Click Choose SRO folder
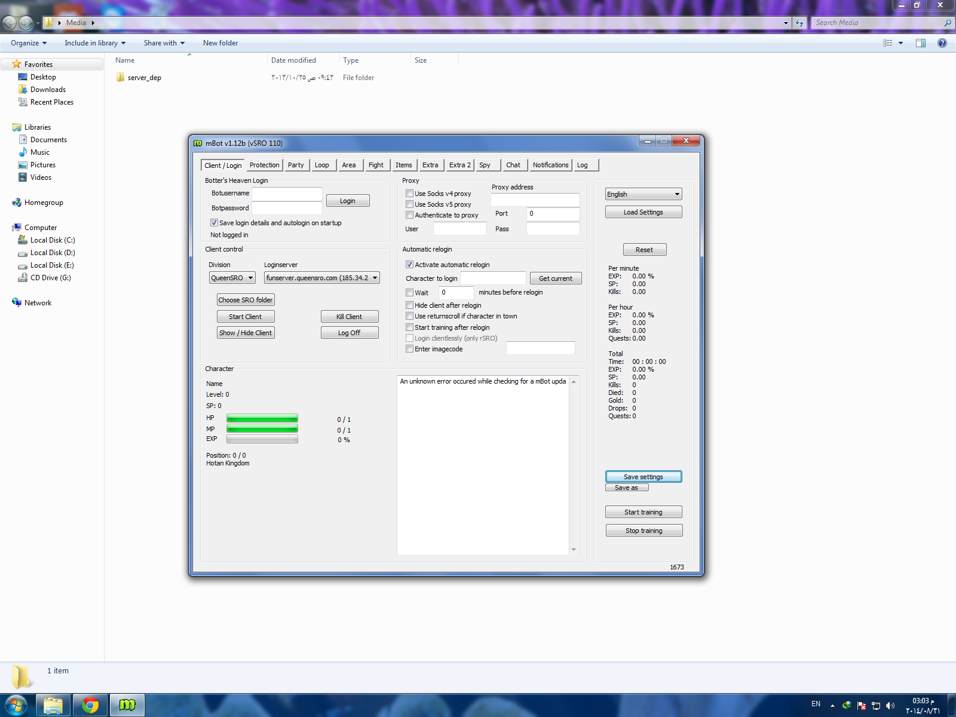 pyautogui.click(x=246, y=300)
